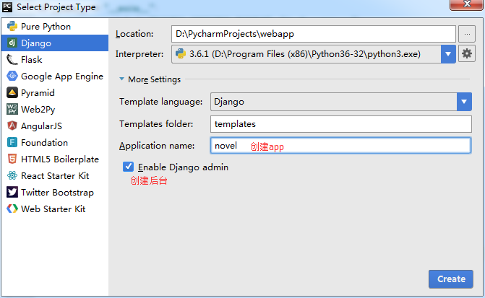
Task: Click the PyCharm icon in title bar
Action: [x=7, y=6]
